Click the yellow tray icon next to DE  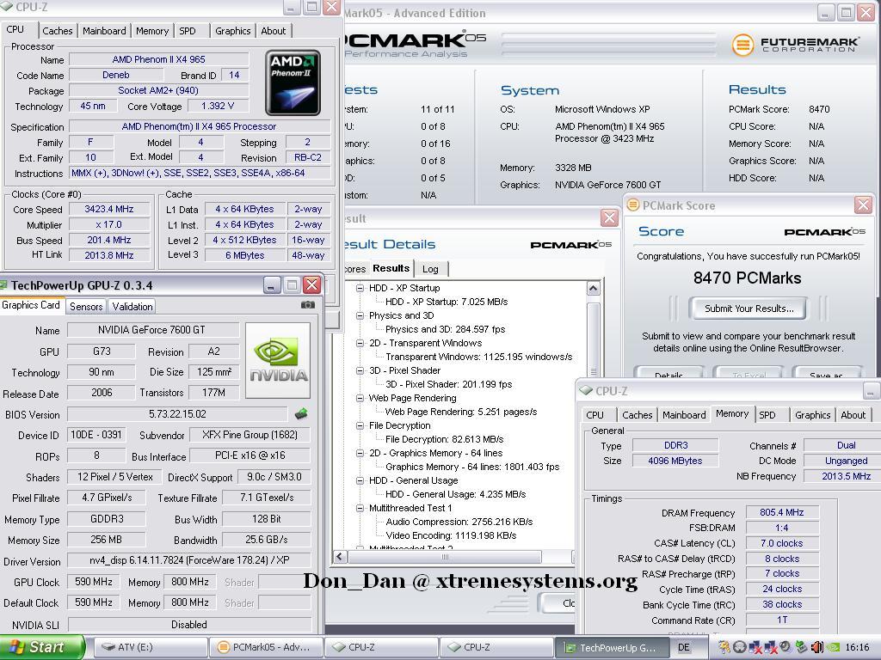(724, 647)
